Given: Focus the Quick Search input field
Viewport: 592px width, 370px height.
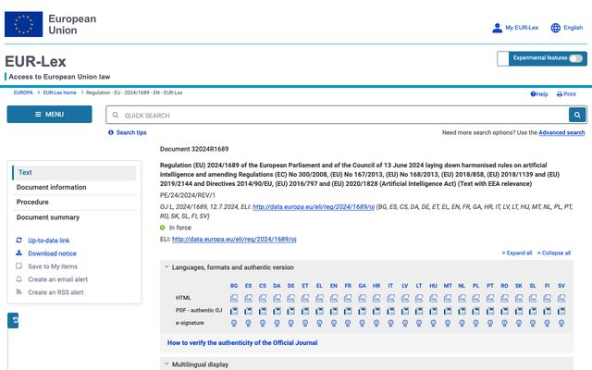Looking at the screenshot, I should 337,115.
